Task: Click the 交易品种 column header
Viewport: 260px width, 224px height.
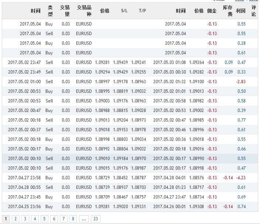Action: pos(84,11)
